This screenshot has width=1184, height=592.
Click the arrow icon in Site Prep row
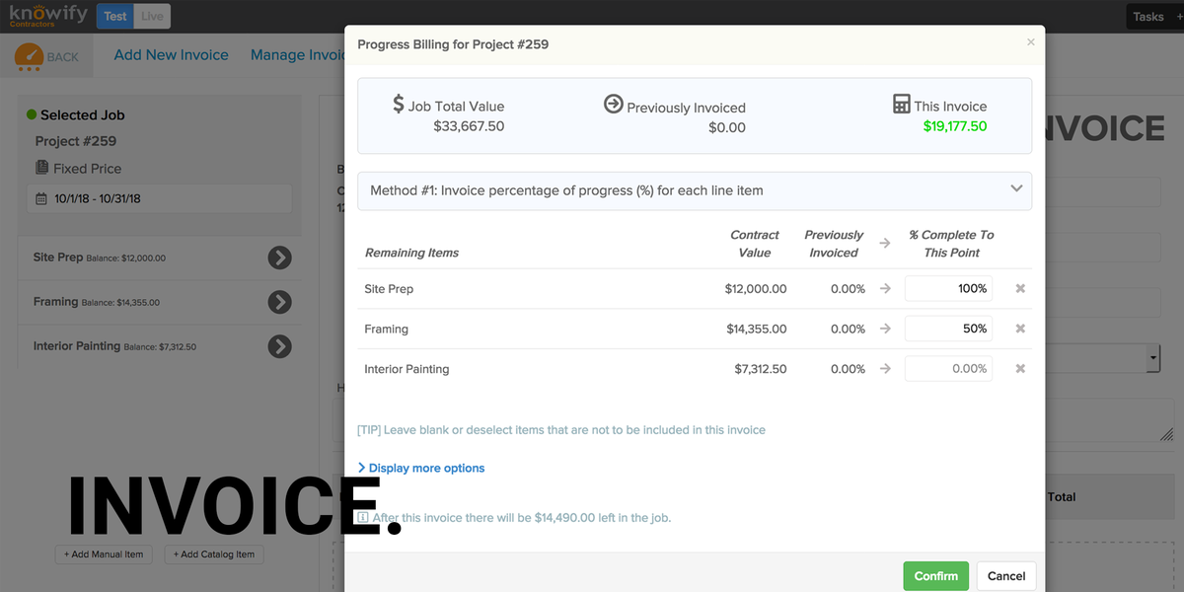885,289
